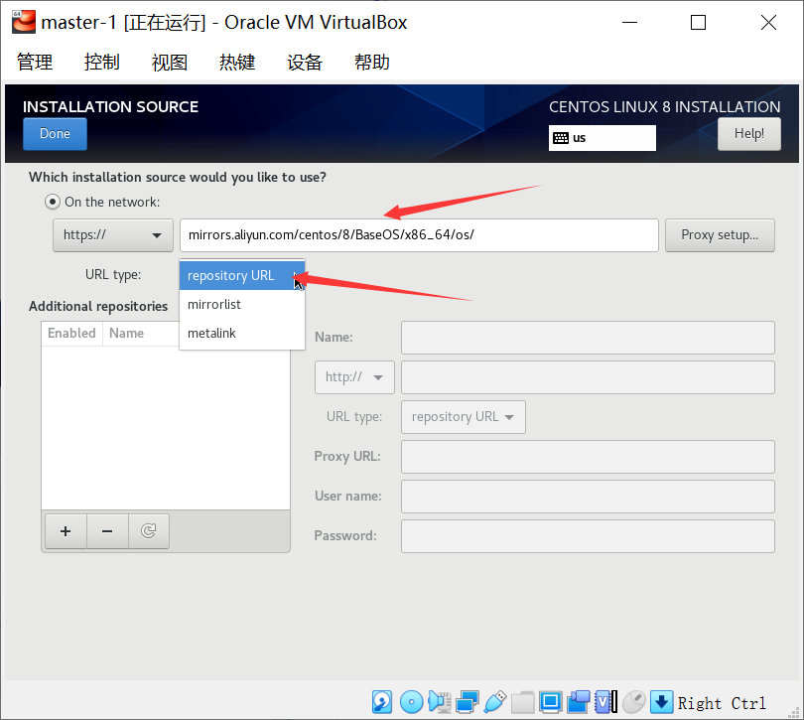Toggle the mouse integration status icon
The image size is (804, 720).
point(633,702)
